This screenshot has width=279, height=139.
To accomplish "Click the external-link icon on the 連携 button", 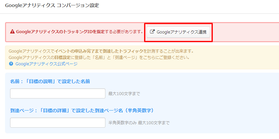I will click(x=152, y=32).
